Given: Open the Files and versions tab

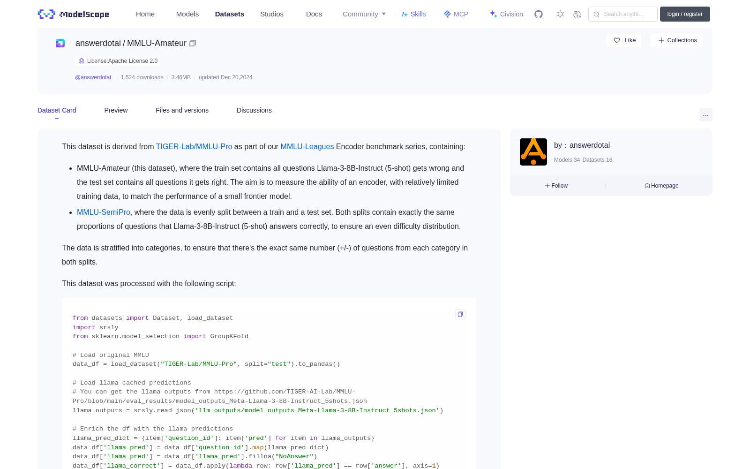Looking at the screenshot, I should [x=182, y=110].
